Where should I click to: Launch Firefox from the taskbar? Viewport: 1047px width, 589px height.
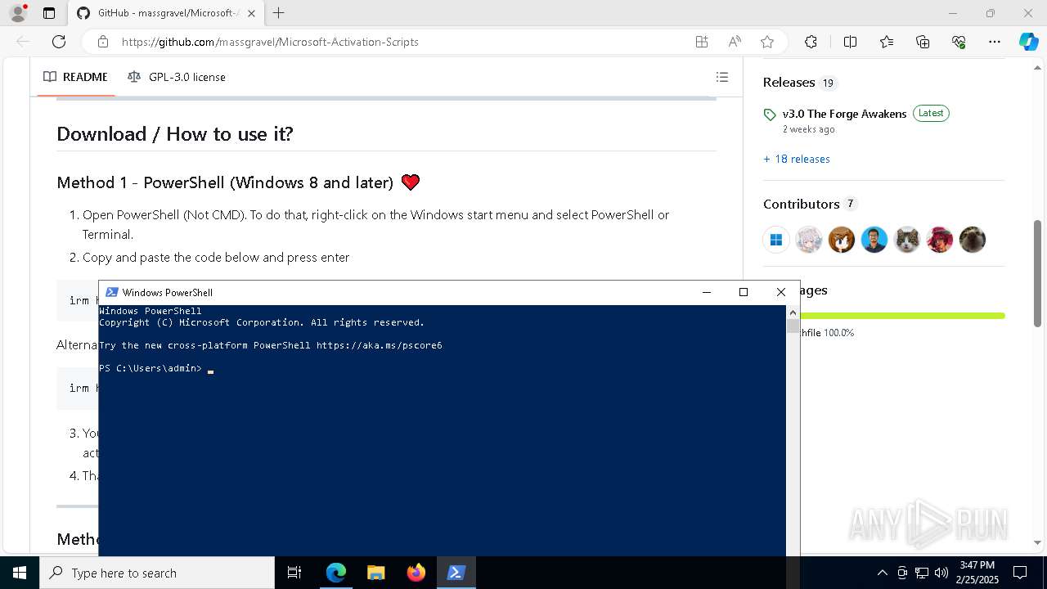(x=416, y=573)
